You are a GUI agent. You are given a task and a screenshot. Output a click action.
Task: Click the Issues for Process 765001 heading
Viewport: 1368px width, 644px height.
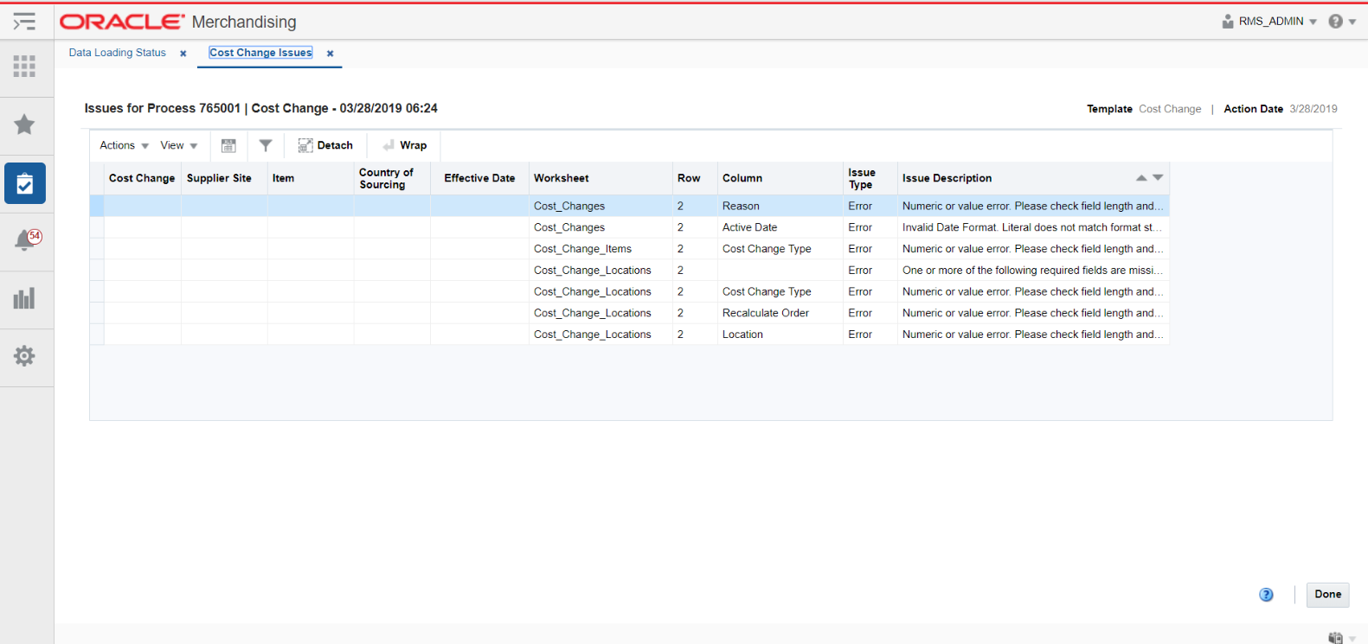point(260,108)
